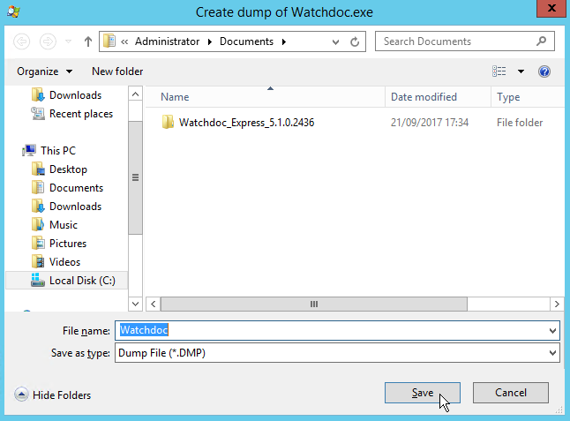Create a New folder
Image resolution: width=570 pixels, height=421 pixels.
click(117, 71)
